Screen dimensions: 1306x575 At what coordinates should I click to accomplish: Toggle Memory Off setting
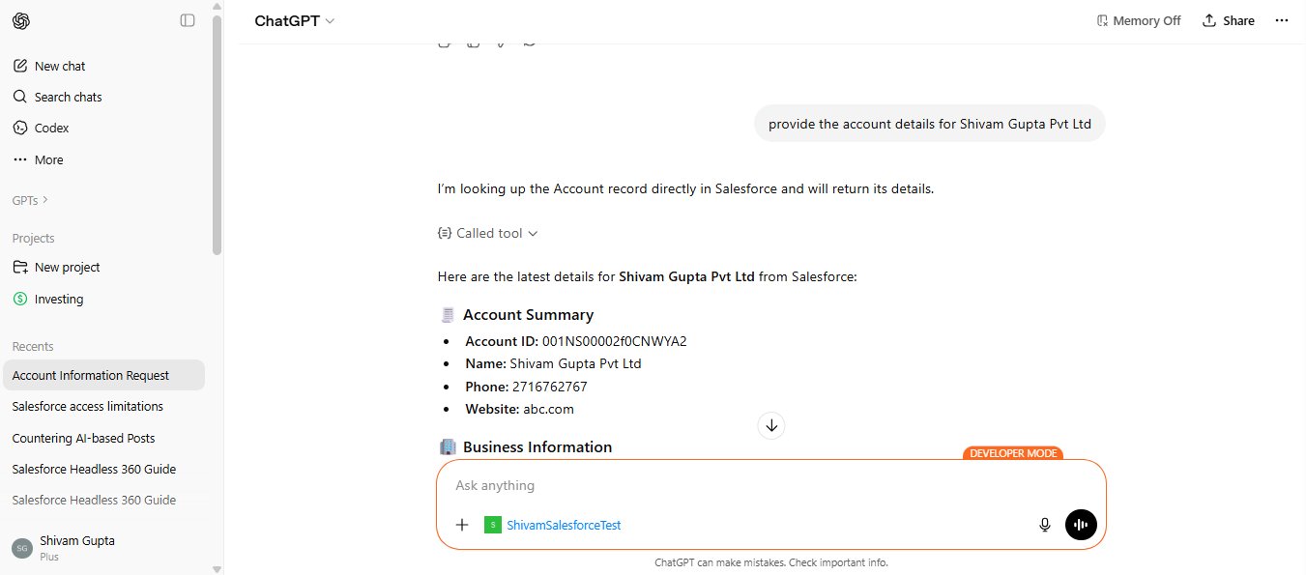(1139, 20)
